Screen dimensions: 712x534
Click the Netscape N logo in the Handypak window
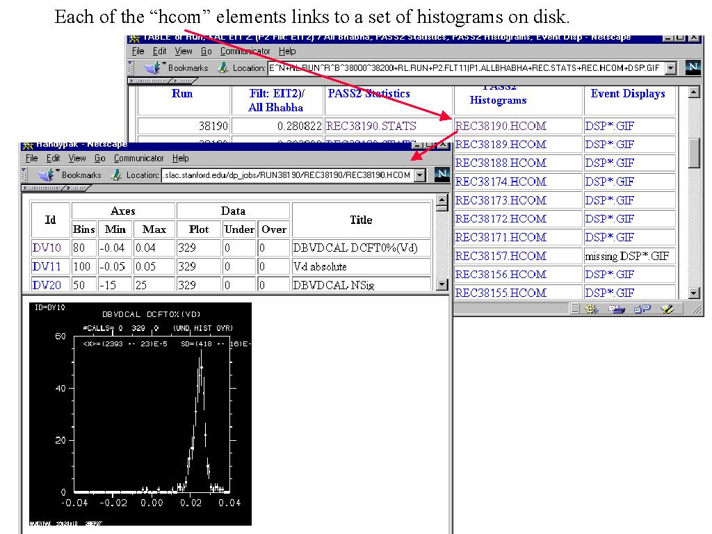[x=441, y=175]
